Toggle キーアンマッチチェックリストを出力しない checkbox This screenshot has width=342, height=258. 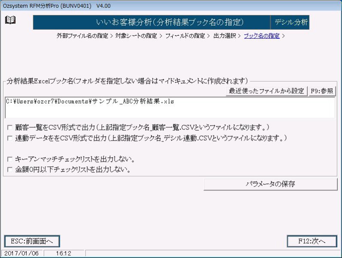(x=10, y=159)
